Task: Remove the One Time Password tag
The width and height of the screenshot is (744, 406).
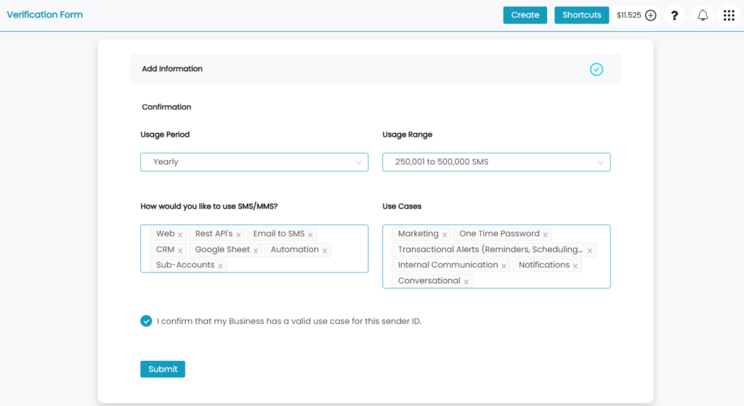Action: [546, 235]
